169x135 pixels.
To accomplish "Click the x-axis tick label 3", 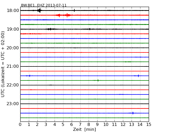I will click(46, 124).
